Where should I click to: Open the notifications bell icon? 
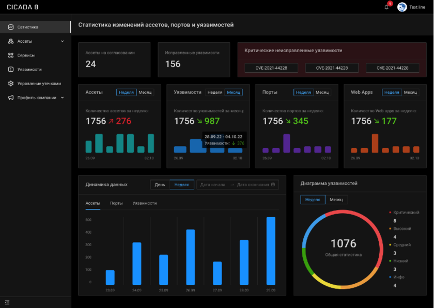click(386, 7)
